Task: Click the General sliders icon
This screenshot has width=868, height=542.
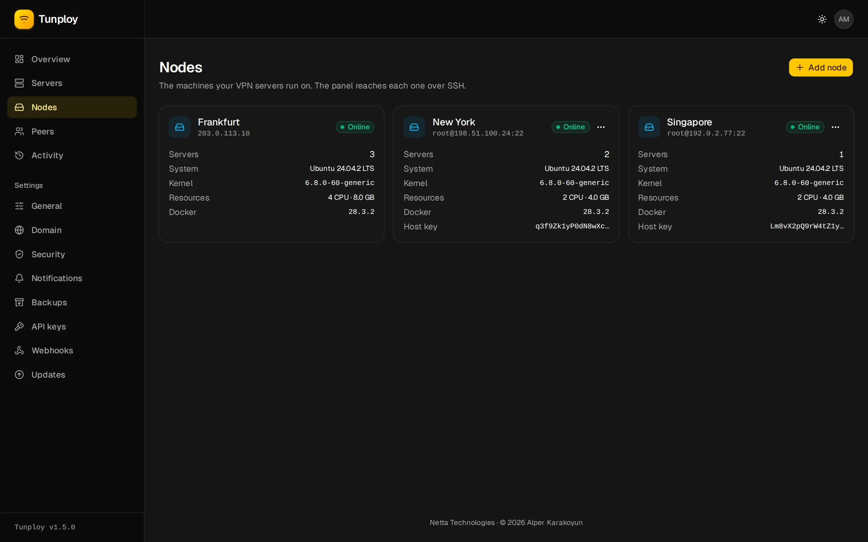Action: (x=19, y=206)
